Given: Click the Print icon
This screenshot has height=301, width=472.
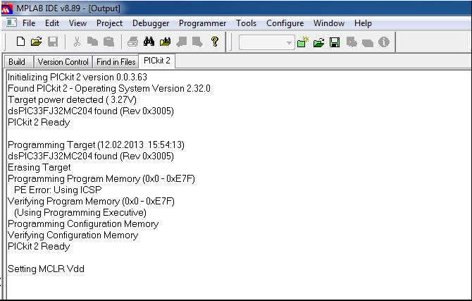Looking at the screenshot, I should point(132,42).
